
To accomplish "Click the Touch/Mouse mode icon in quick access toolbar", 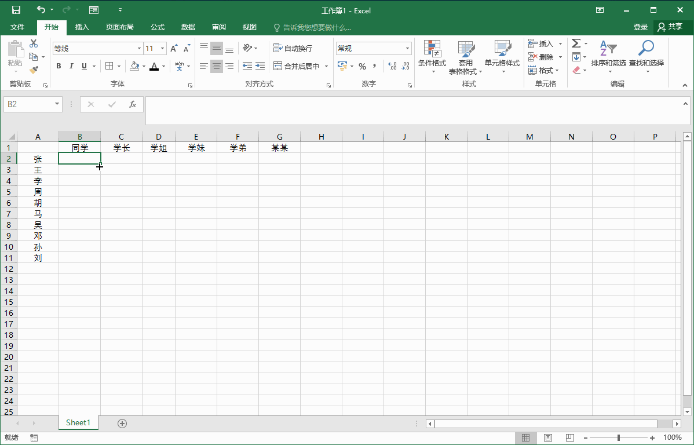I will 94,10.
